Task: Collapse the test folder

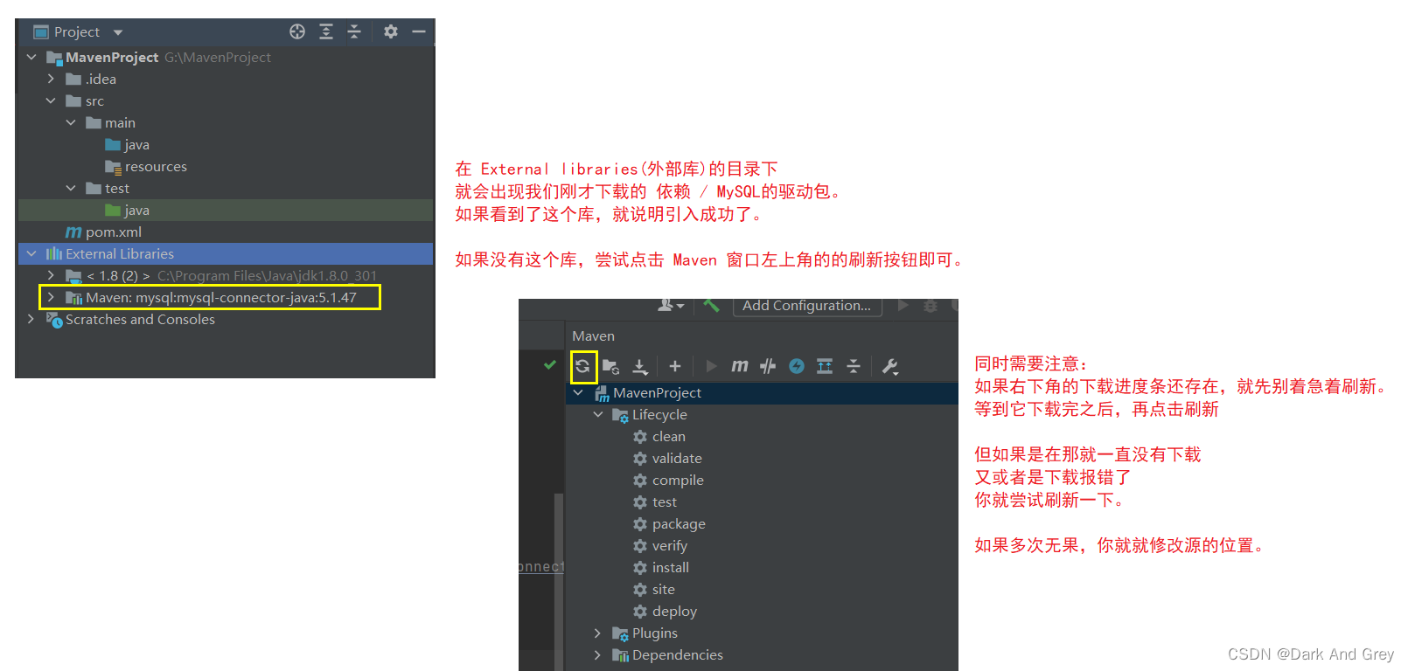Action: [x=71, y=188]
